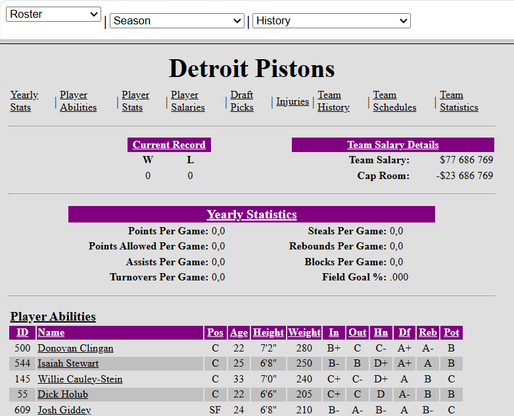Click the Points Per Game label
The width and height of the screenshot is (514, 416).
pos(168,231)
